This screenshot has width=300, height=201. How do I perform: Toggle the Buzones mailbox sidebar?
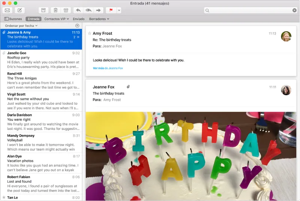13,19
